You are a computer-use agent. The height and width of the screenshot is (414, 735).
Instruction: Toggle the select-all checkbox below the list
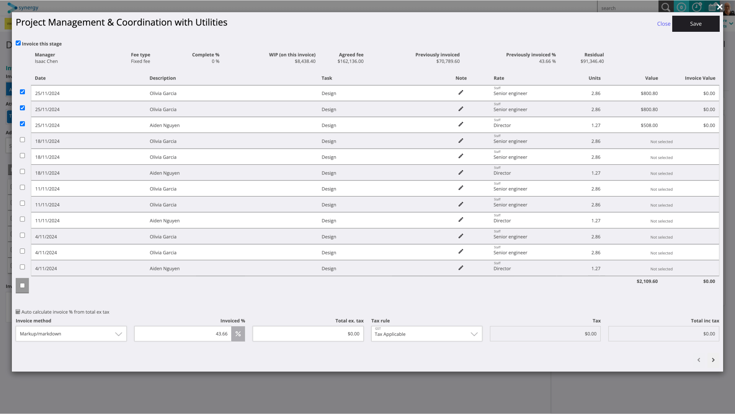(22, 285)
